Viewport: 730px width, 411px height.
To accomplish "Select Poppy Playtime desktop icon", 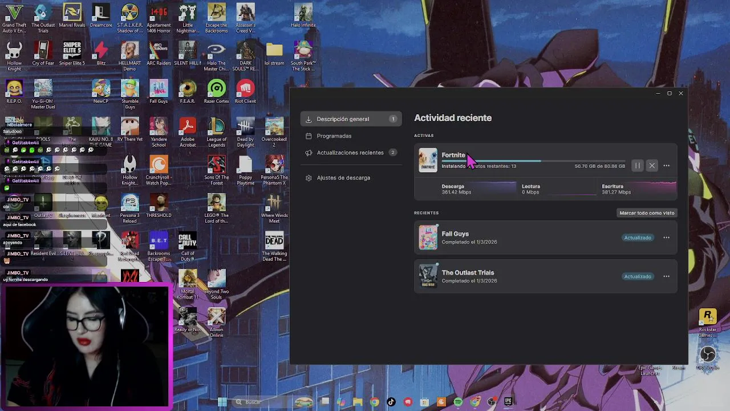I will [245, 171].
